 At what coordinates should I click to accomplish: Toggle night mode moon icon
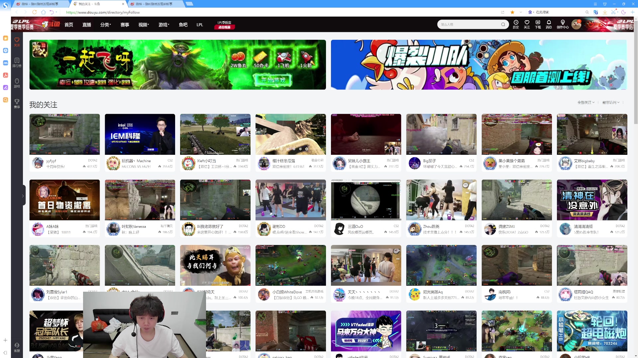pyautogui.click(x=623, y=12)
